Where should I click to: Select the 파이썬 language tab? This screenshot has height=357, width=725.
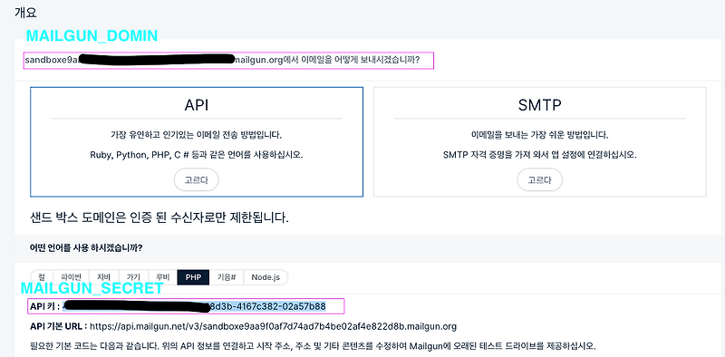(x=72, y=277)
